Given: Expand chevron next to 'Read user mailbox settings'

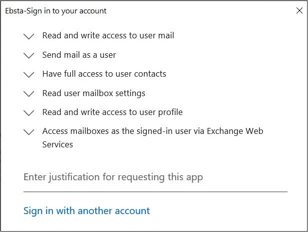Looking at the screenshot, I should pyautogui.click(x=29, y=94).
